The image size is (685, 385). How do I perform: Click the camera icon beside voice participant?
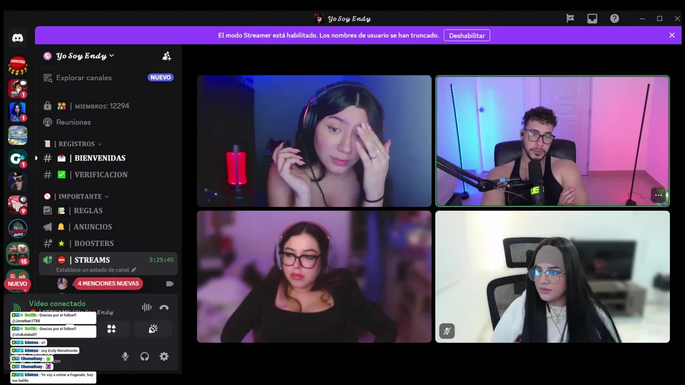170,283
